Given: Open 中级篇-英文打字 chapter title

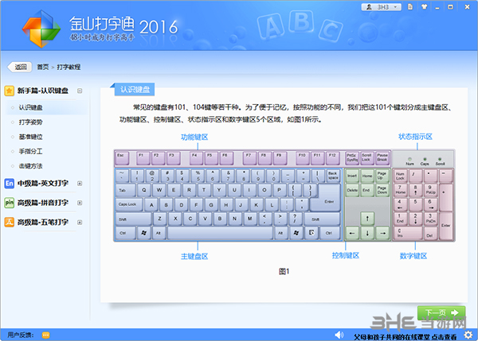Looking at the screenshot, I should [43, 183].
